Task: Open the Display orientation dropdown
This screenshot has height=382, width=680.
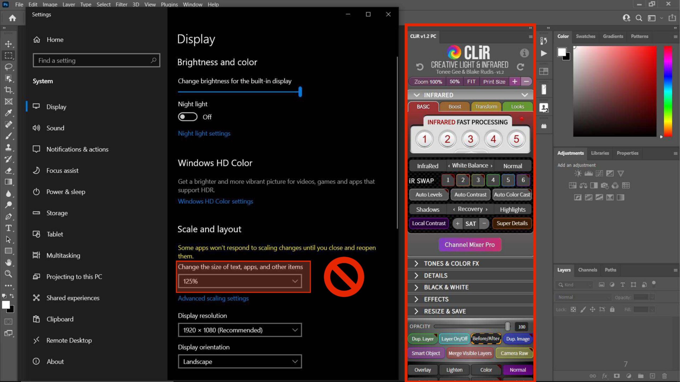Action: click(x=240, y=361)
